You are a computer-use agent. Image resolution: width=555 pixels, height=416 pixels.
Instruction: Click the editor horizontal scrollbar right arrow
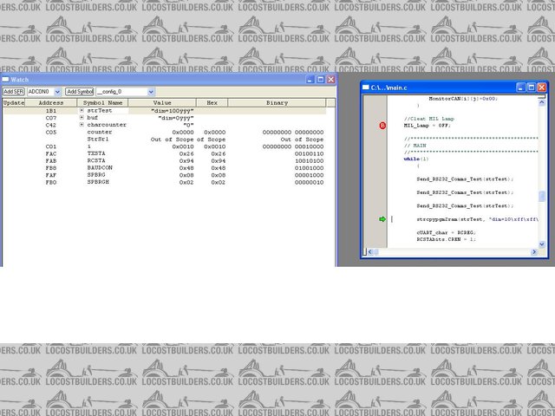coord(534,252)
